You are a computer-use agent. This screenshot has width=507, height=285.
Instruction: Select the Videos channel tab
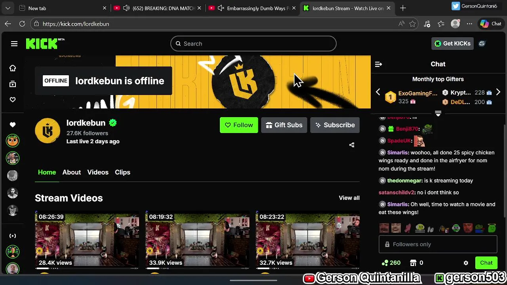98,172
